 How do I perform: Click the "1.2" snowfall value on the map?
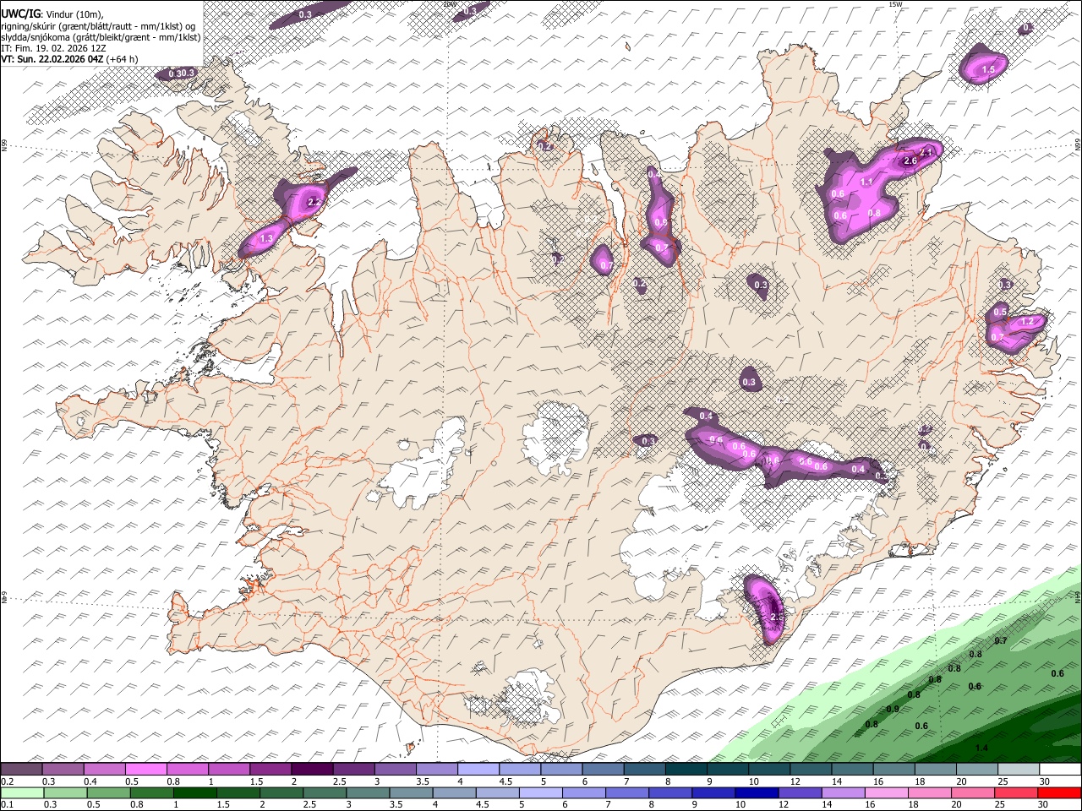pyautogui.click(x=1028, y=322)
